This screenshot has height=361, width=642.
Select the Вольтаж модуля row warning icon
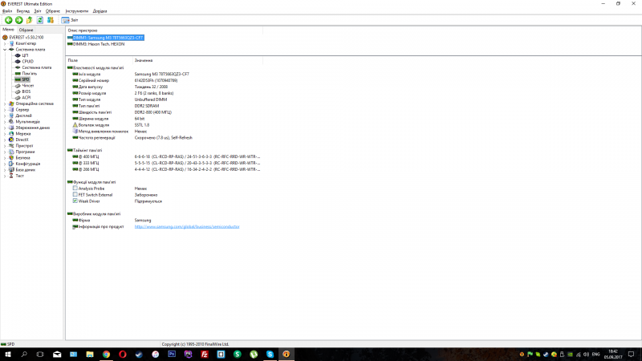(75, 125)
